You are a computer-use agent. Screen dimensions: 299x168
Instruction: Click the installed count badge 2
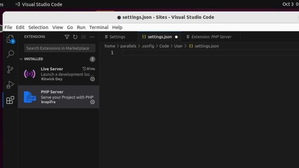click(93, 59)
